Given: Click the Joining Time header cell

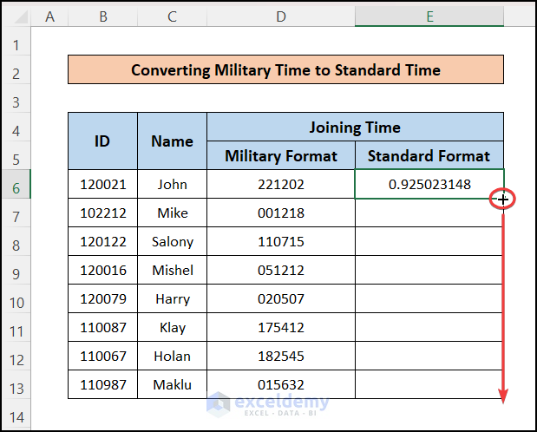Looking at the screenshot, I should pos(355,128).
